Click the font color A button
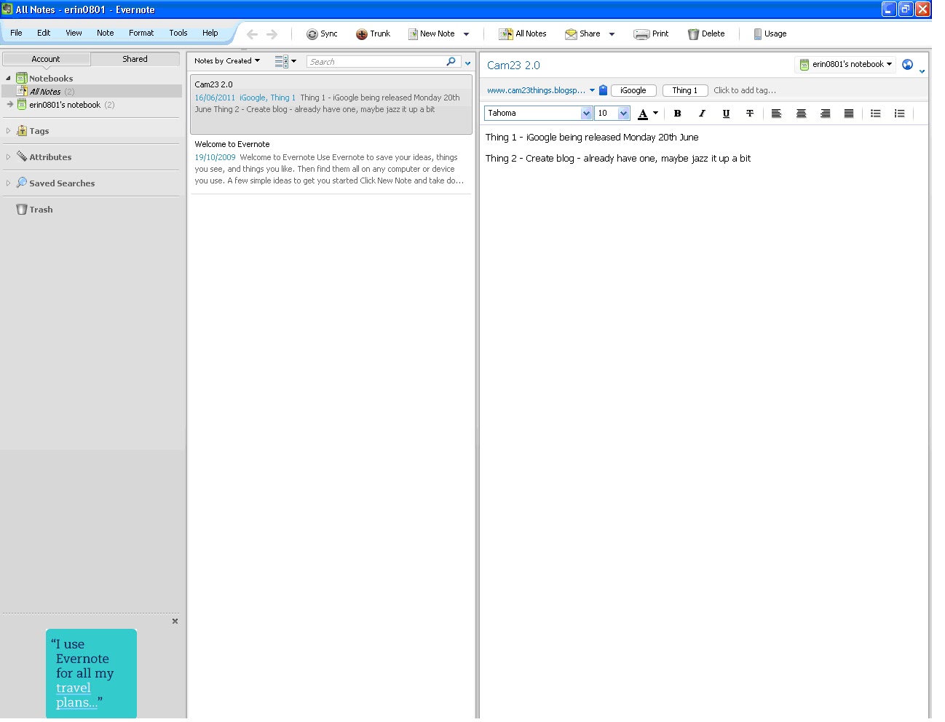 tap(643, 114)
